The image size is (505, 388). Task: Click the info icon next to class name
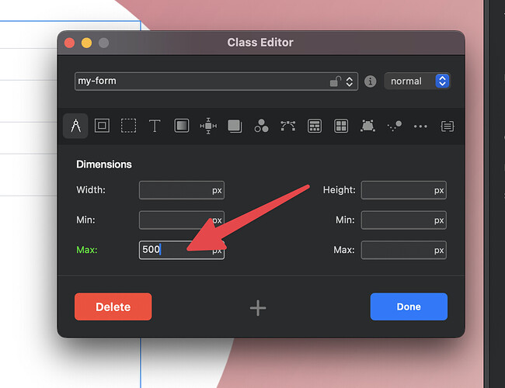click(370, 81)
